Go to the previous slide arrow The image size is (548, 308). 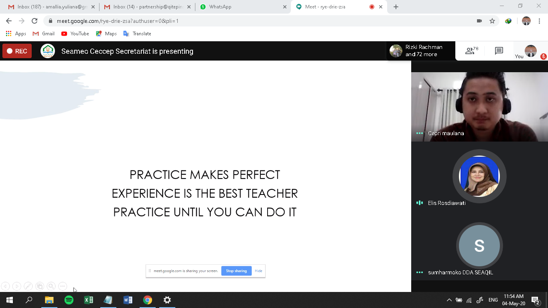point(5,286)
